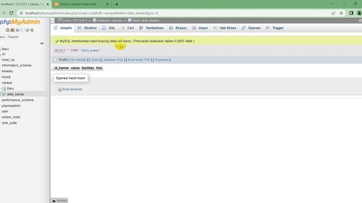Open the Ekspor tab
The image size is (362, 203).
pyautogui.click(x=178, y=28)
